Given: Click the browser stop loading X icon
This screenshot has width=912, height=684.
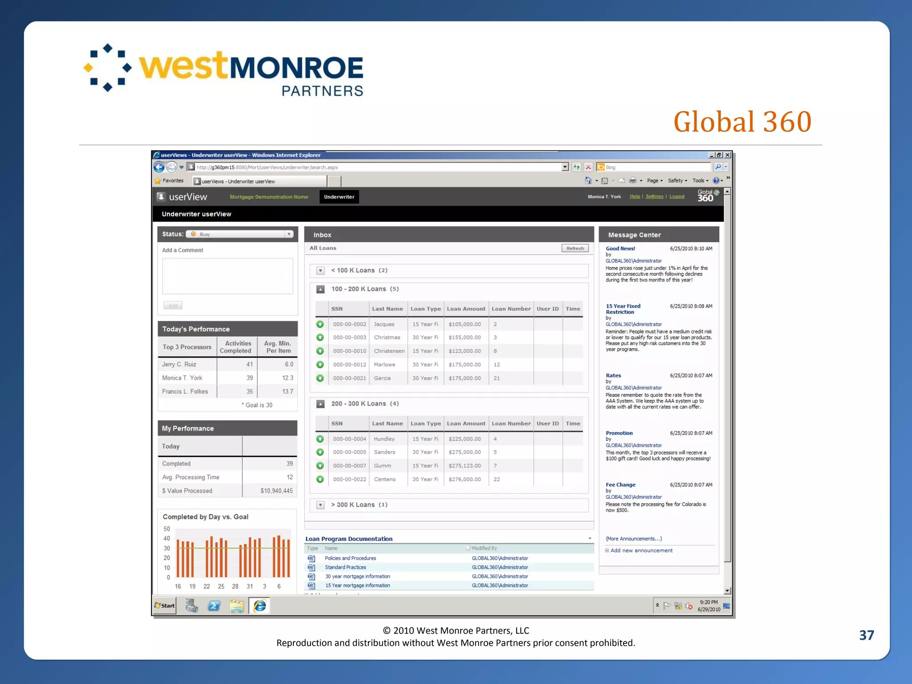Looking at the screenshot, I should pos(588,167).
